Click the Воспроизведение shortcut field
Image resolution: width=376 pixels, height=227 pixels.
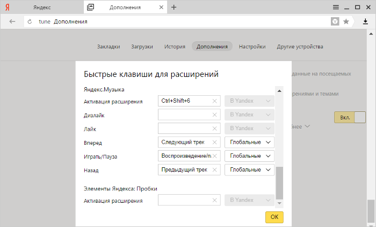click(189, 156)
